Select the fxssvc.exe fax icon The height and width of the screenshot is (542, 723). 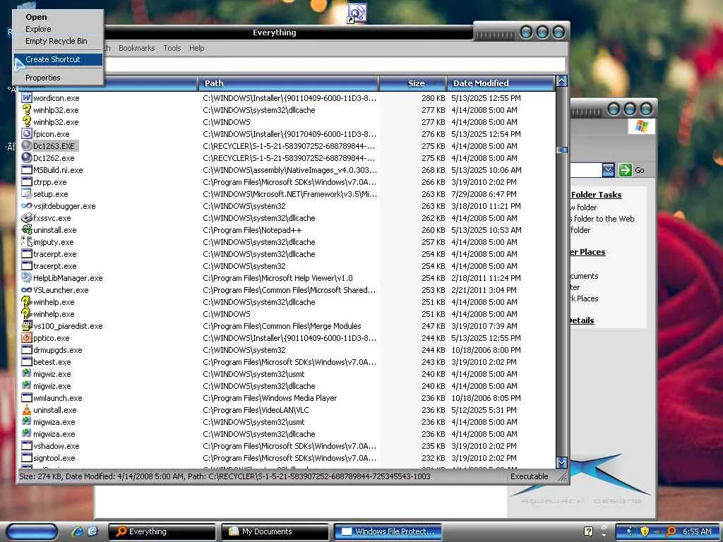click(x=27, y=217)
